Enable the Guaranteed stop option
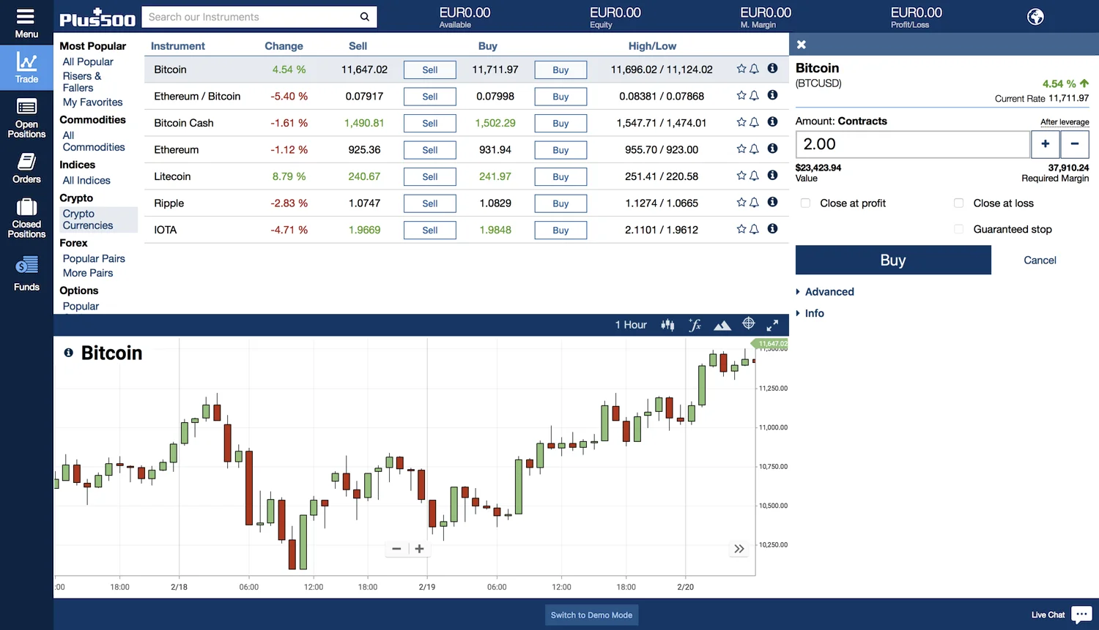The width and height of the screenshot is (1099, 630). (958, 228)
